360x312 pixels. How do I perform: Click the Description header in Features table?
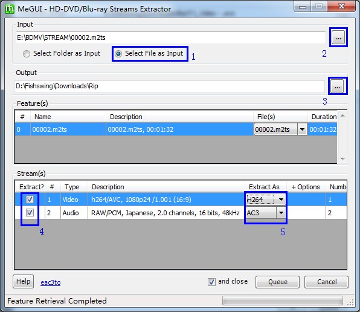click(179, 117)
